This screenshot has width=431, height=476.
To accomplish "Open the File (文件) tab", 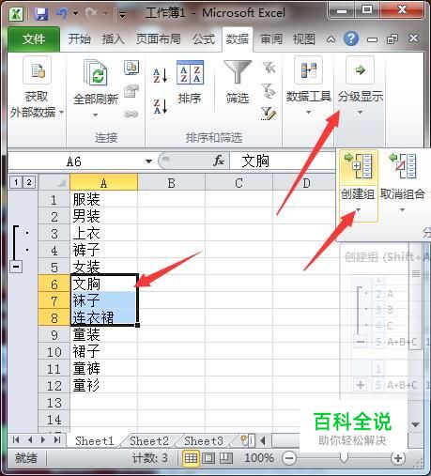I will coord(34,39).
